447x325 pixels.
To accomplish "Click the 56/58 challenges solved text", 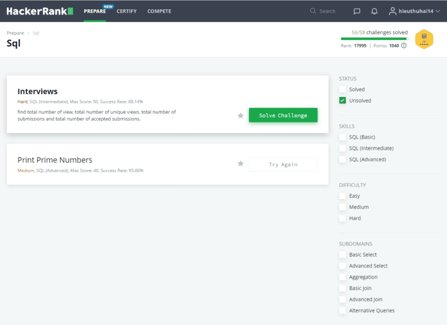I will 380,32.
